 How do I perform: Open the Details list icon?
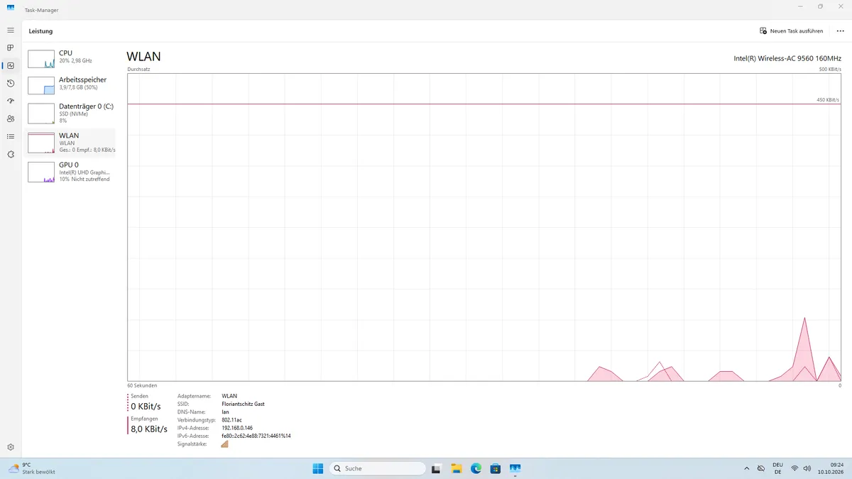11,136
